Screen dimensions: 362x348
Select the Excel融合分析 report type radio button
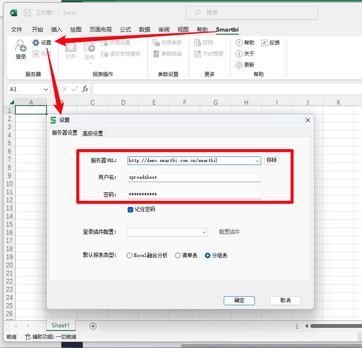(129, 255)
